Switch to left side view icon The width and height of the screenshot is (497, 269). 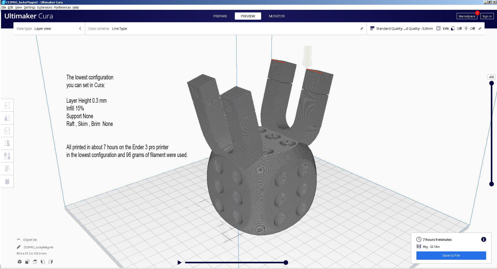43,262
